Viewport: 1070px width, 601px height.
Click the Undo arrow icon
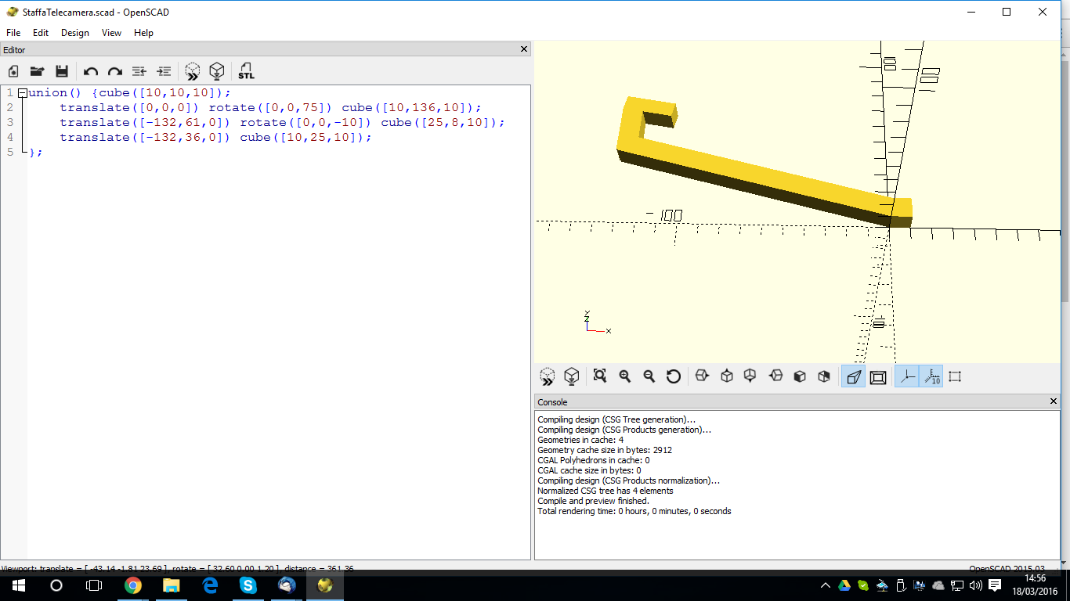point(91,71)
